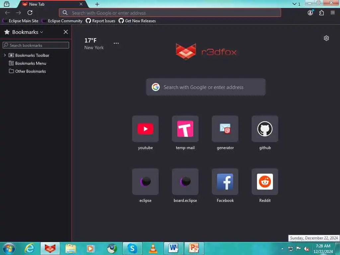Open Microsoft Word from taskbar

173,248
